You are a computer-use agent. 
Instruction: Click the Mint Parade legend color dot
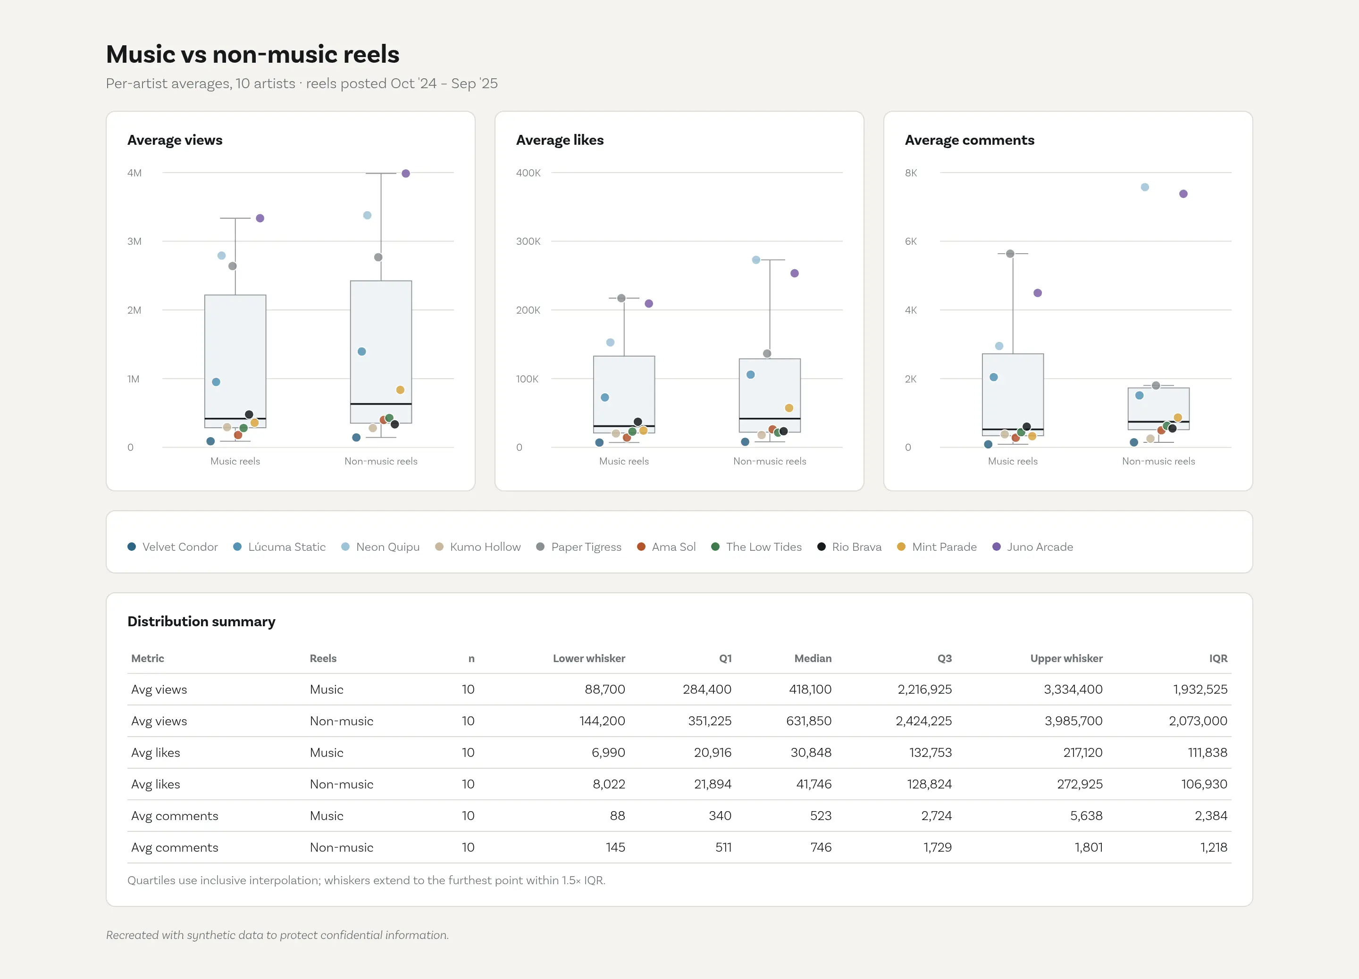[901, 547]
